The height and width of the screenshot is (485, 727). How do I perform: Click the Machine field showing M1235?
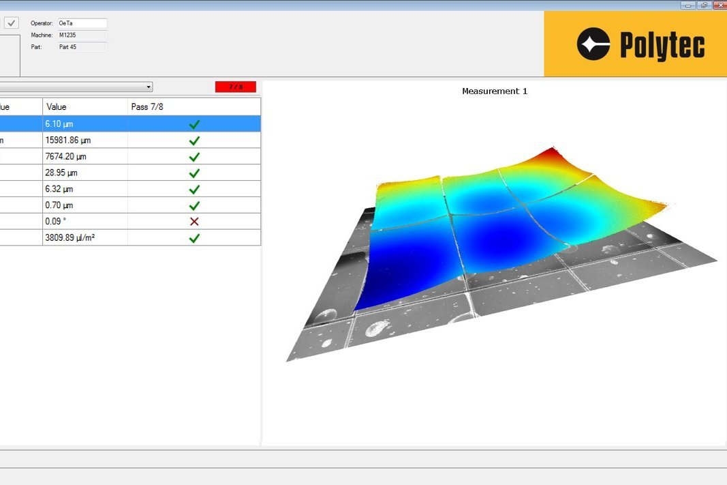click(x=82, y=34)
